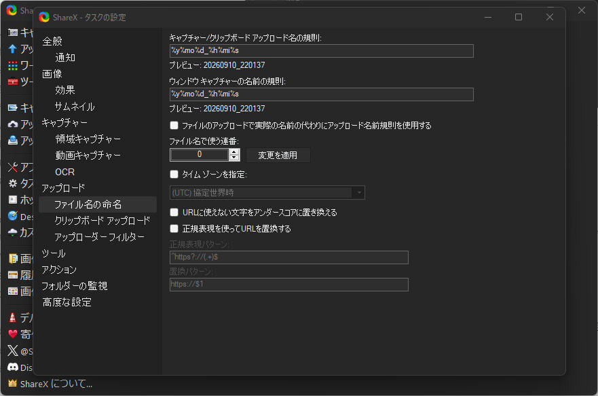Select 効果 under 画像
The width and height of the screenshot is (598, 396).
click(x=65, y=90)
